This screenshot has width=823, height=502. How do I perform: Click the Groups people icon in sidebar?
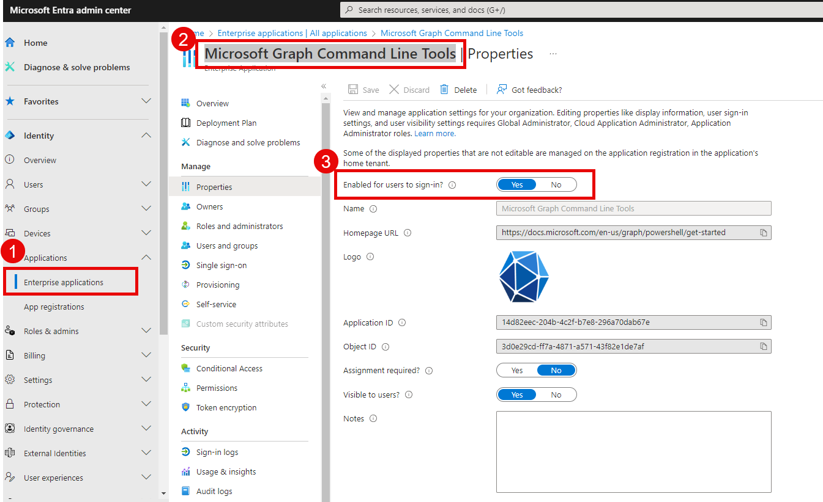click(10, 208)
